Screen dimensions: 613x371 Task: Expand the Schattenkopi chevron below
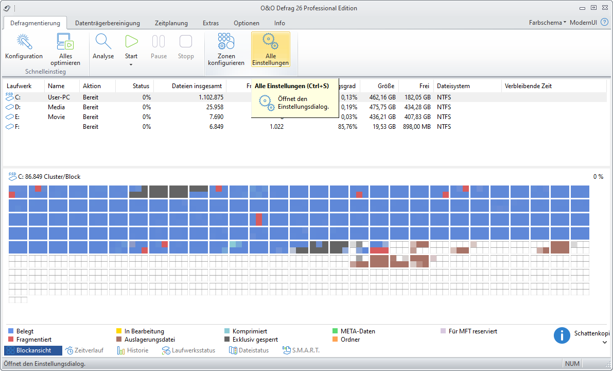coord(605,343)
